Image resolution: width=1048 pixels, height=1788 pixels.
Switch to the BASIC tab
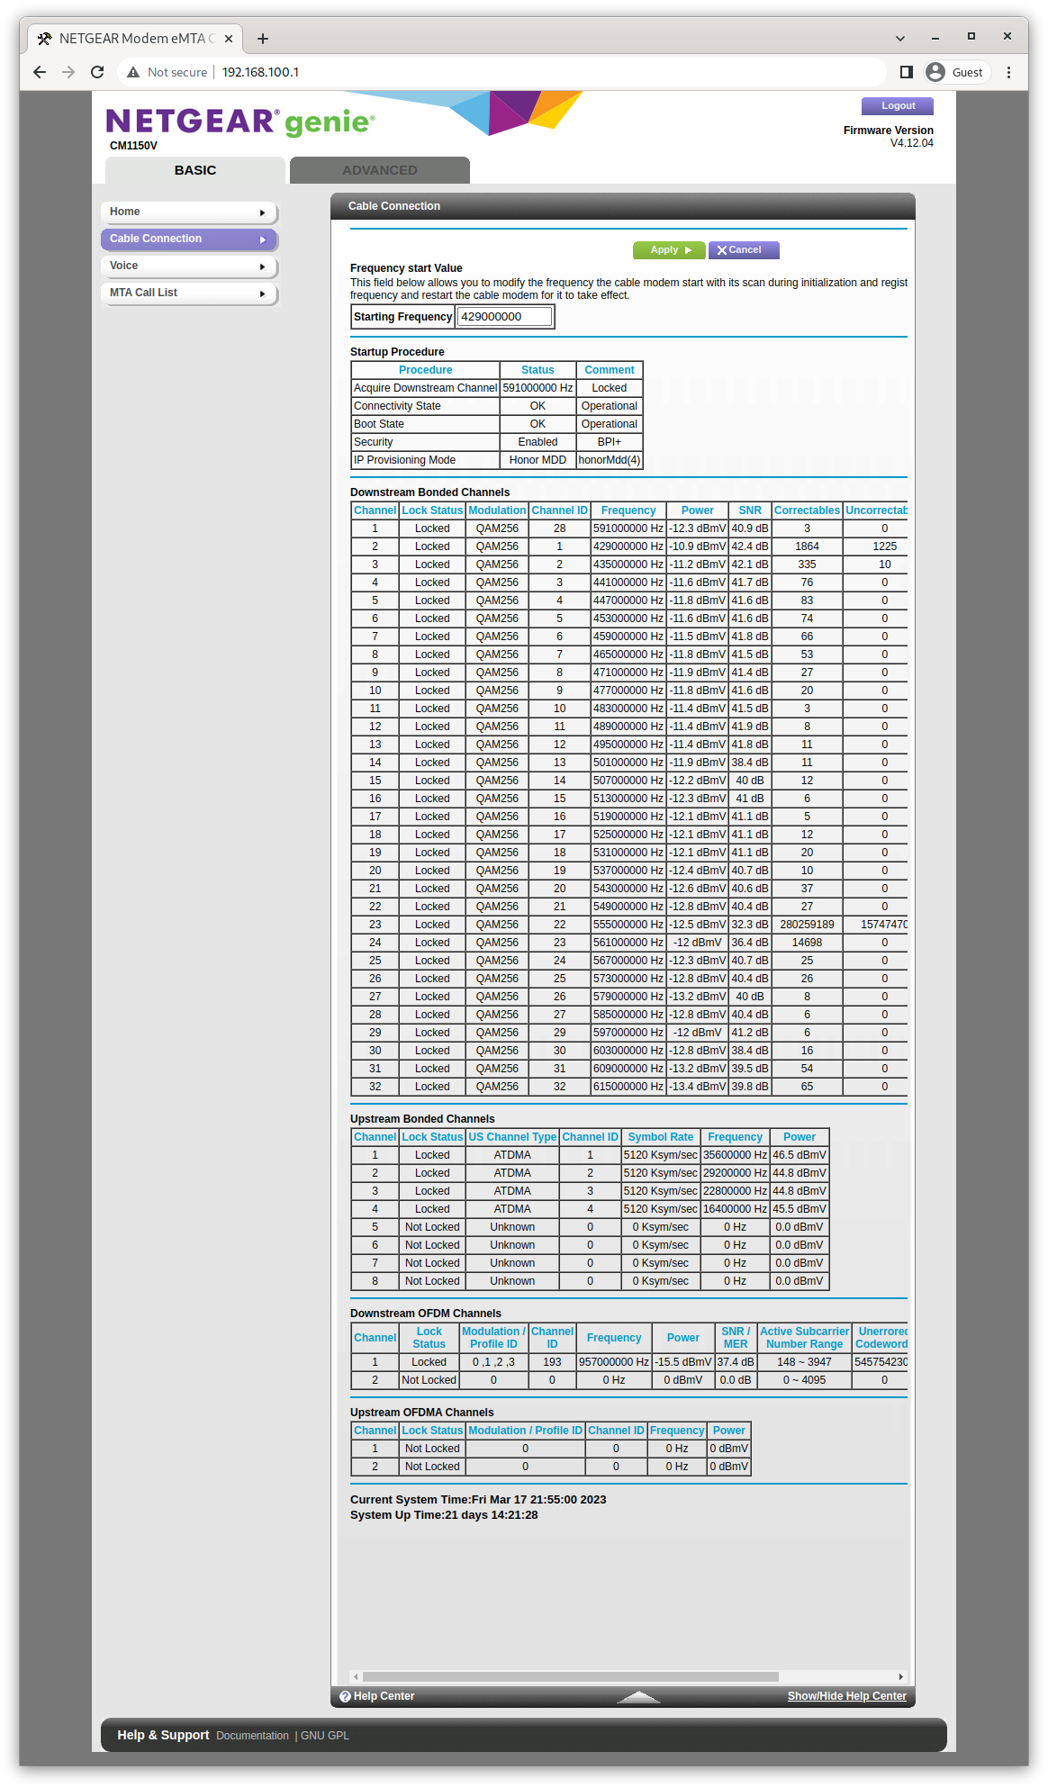195,170
